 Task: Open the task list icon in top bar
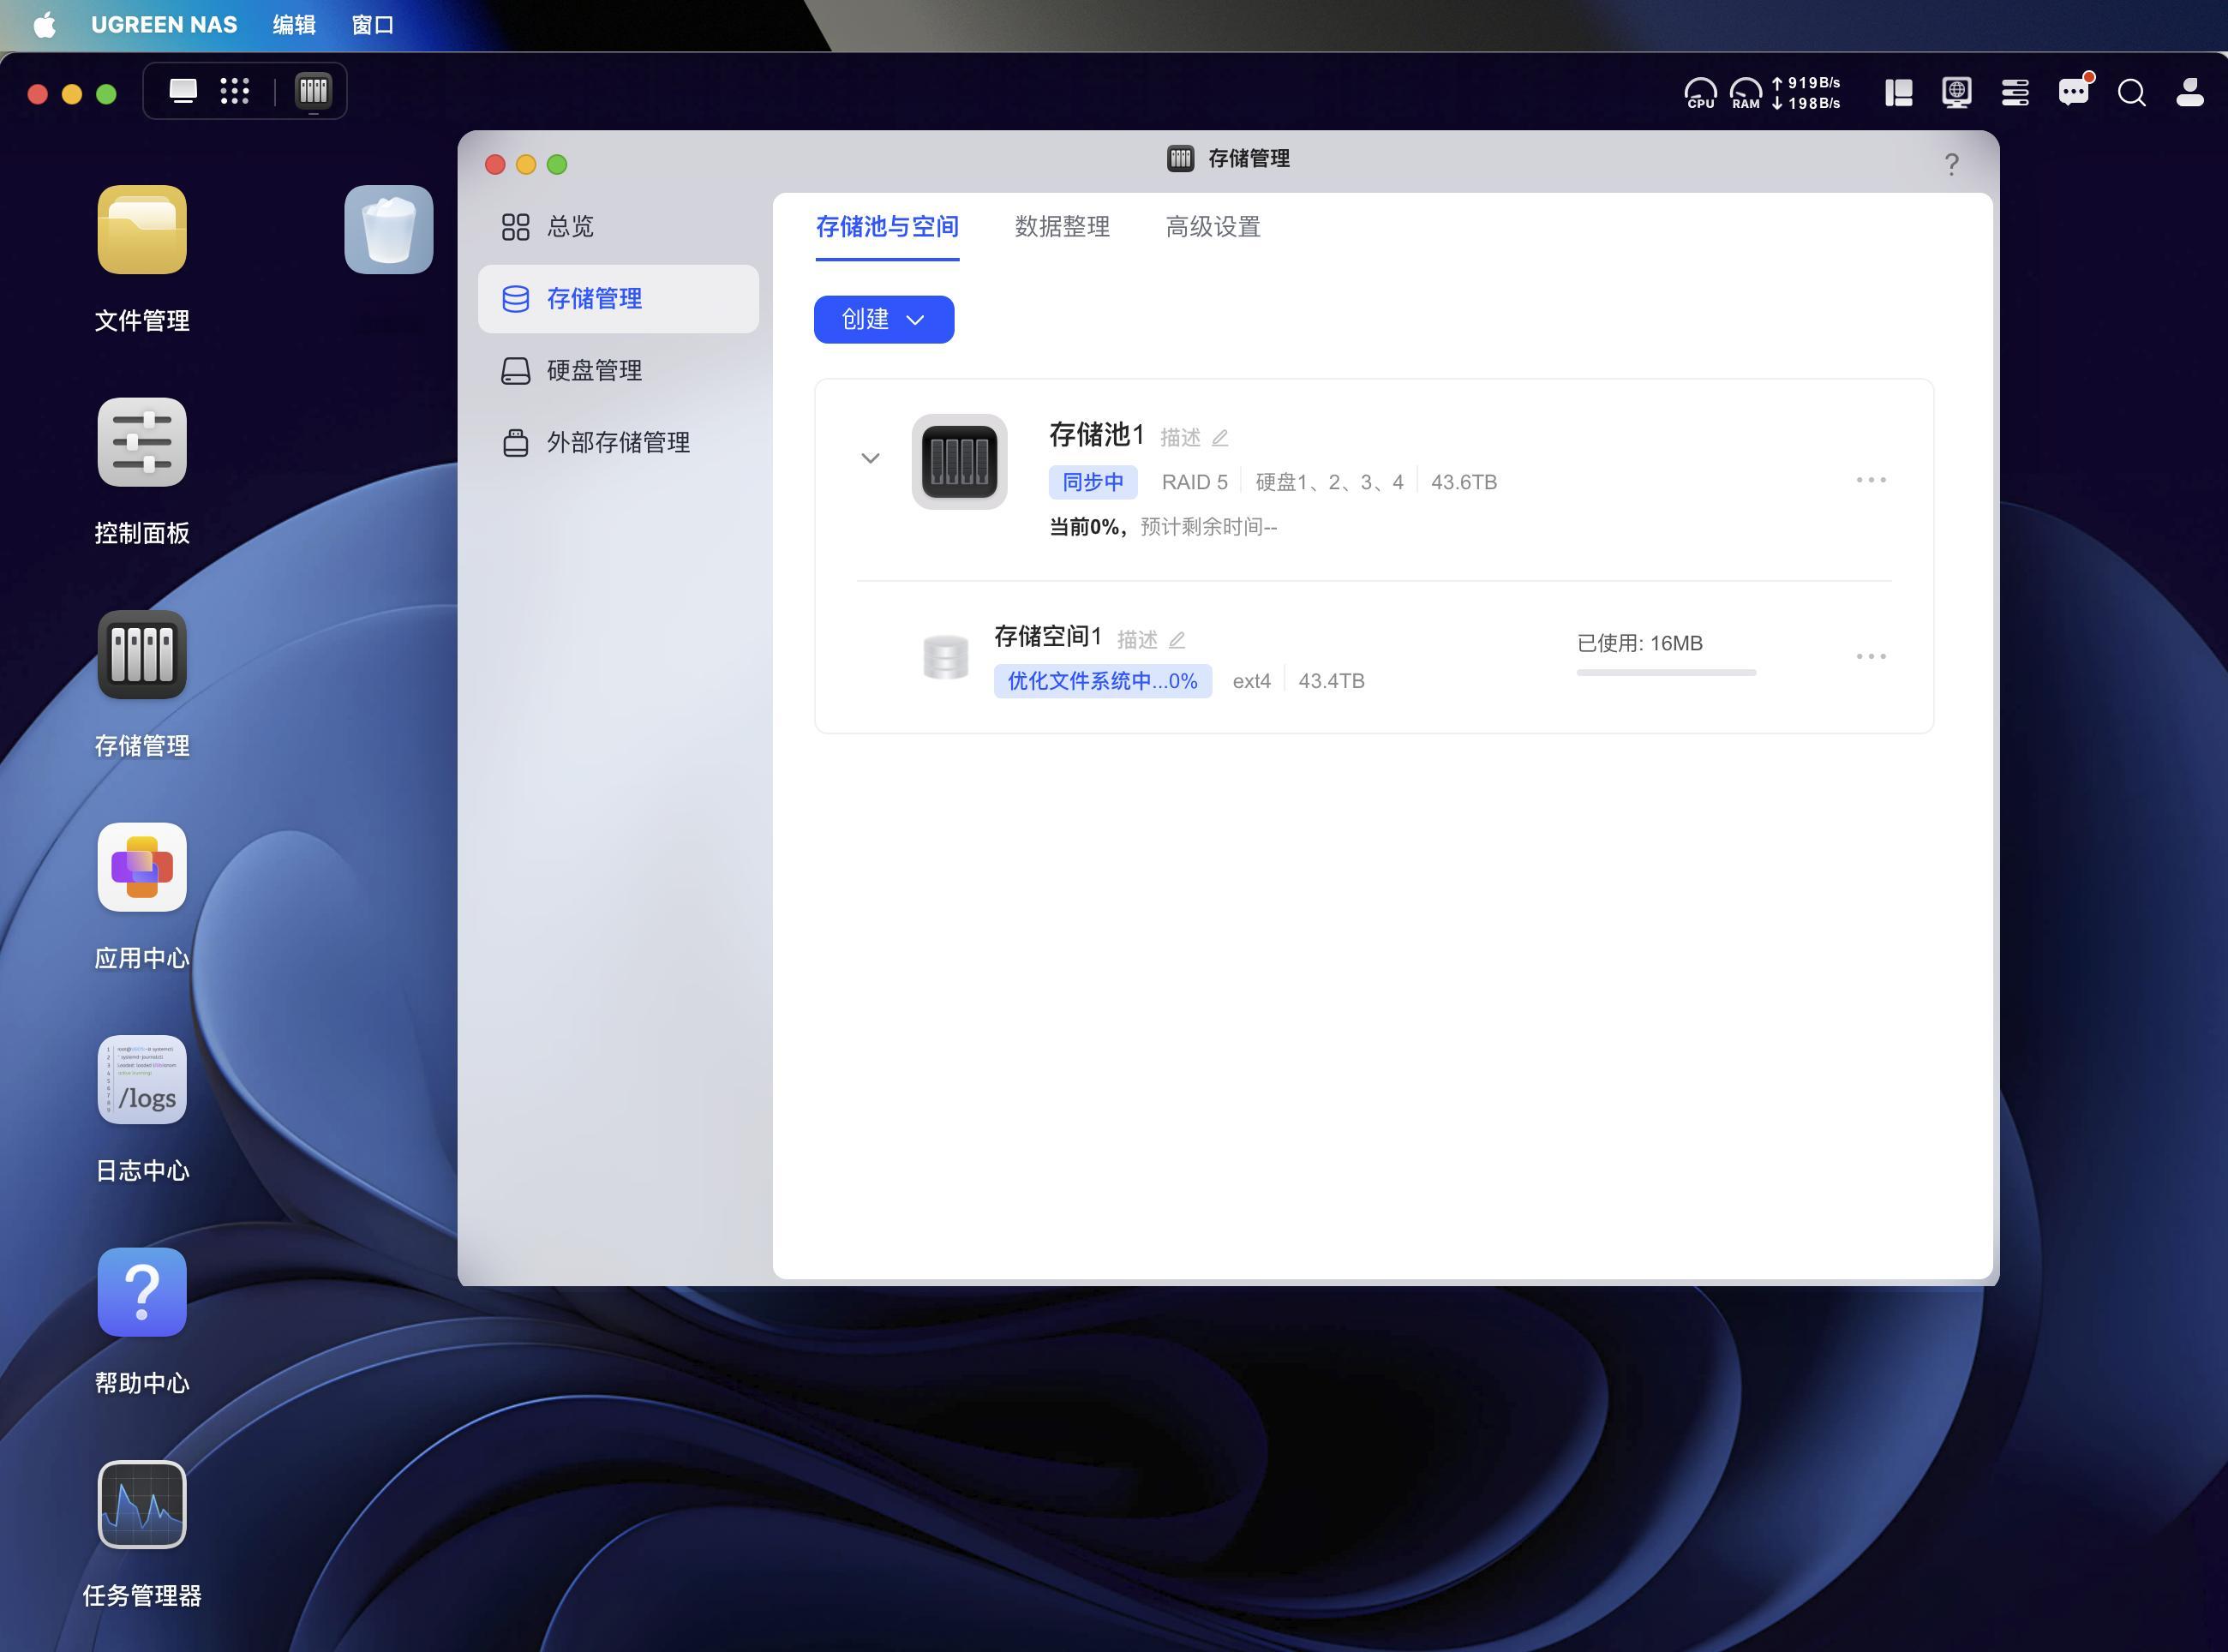tap(2015, 93)
